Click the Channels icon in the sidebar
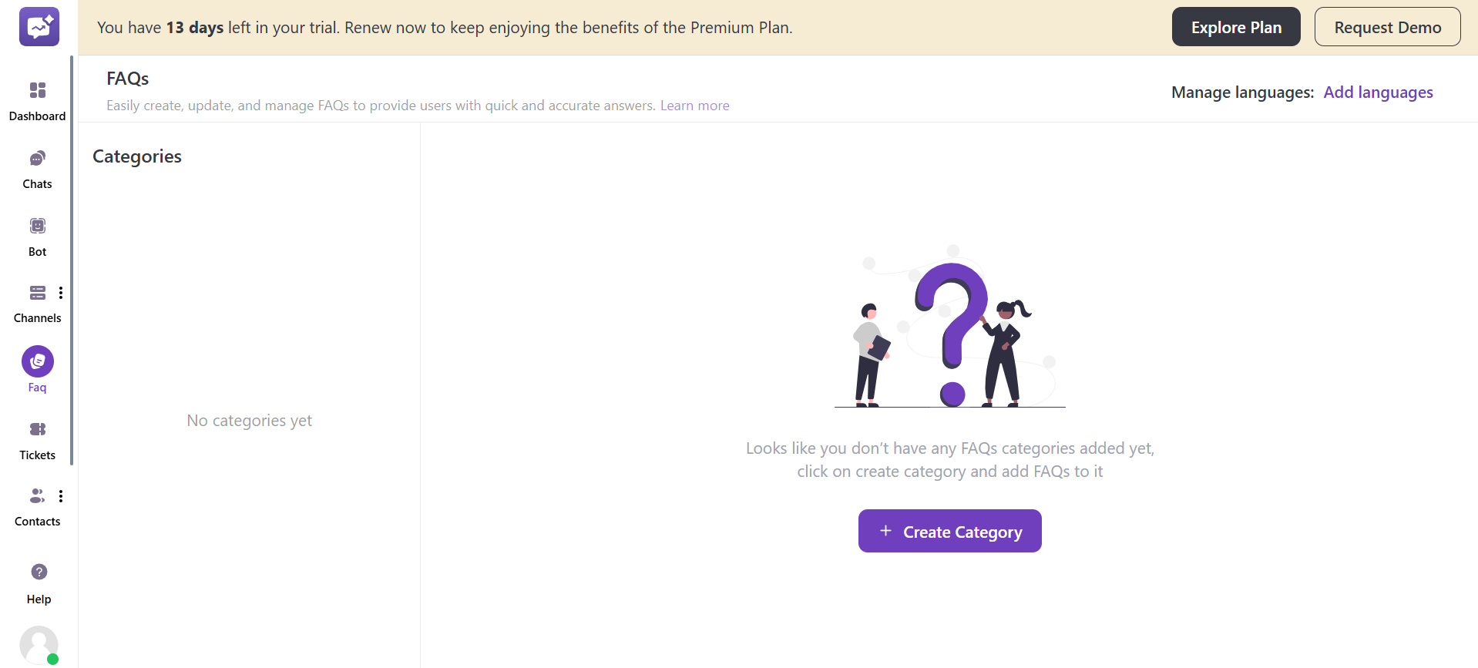1478x668 pixels. (37, 293)
